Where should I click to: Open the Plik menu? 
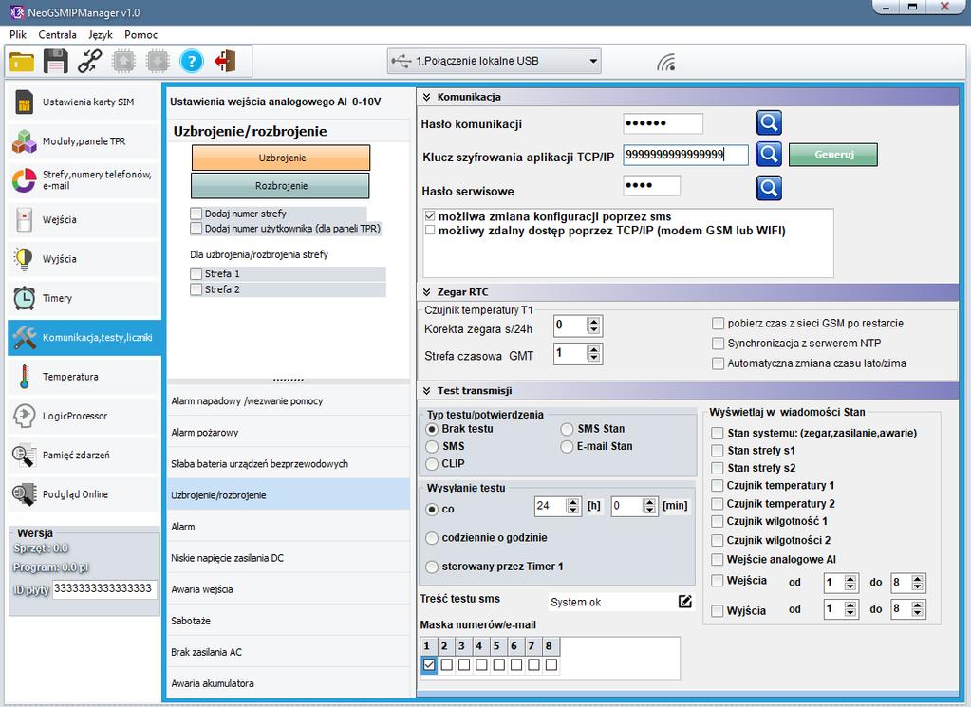pos(18,35)
